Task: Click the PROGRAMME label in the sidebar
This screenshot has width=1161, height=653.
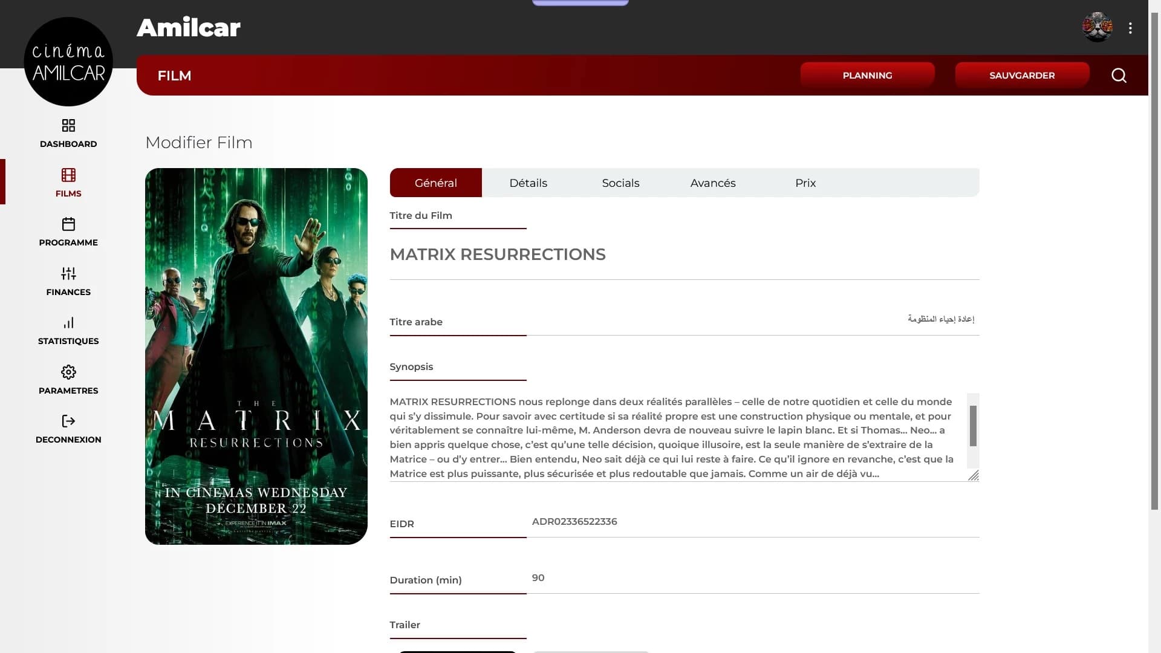Action: pyautogui.click(x=68, y=242)
